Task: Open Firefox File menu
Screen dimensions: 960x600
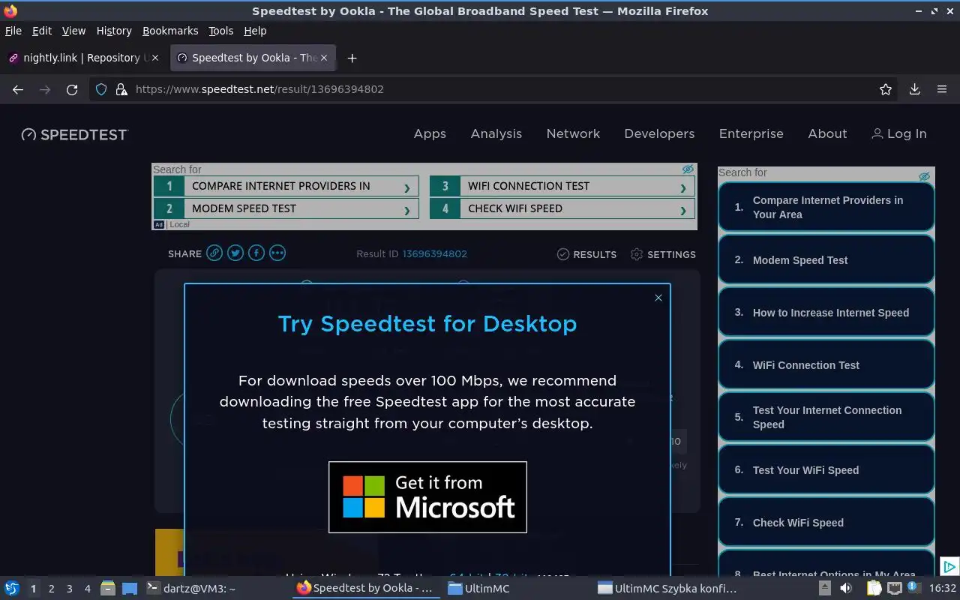Action: click(13, 31)
